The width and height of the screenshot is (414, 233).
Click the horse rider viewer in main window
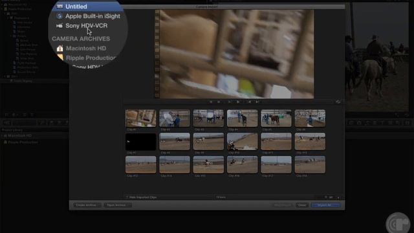tap(377, 57)
